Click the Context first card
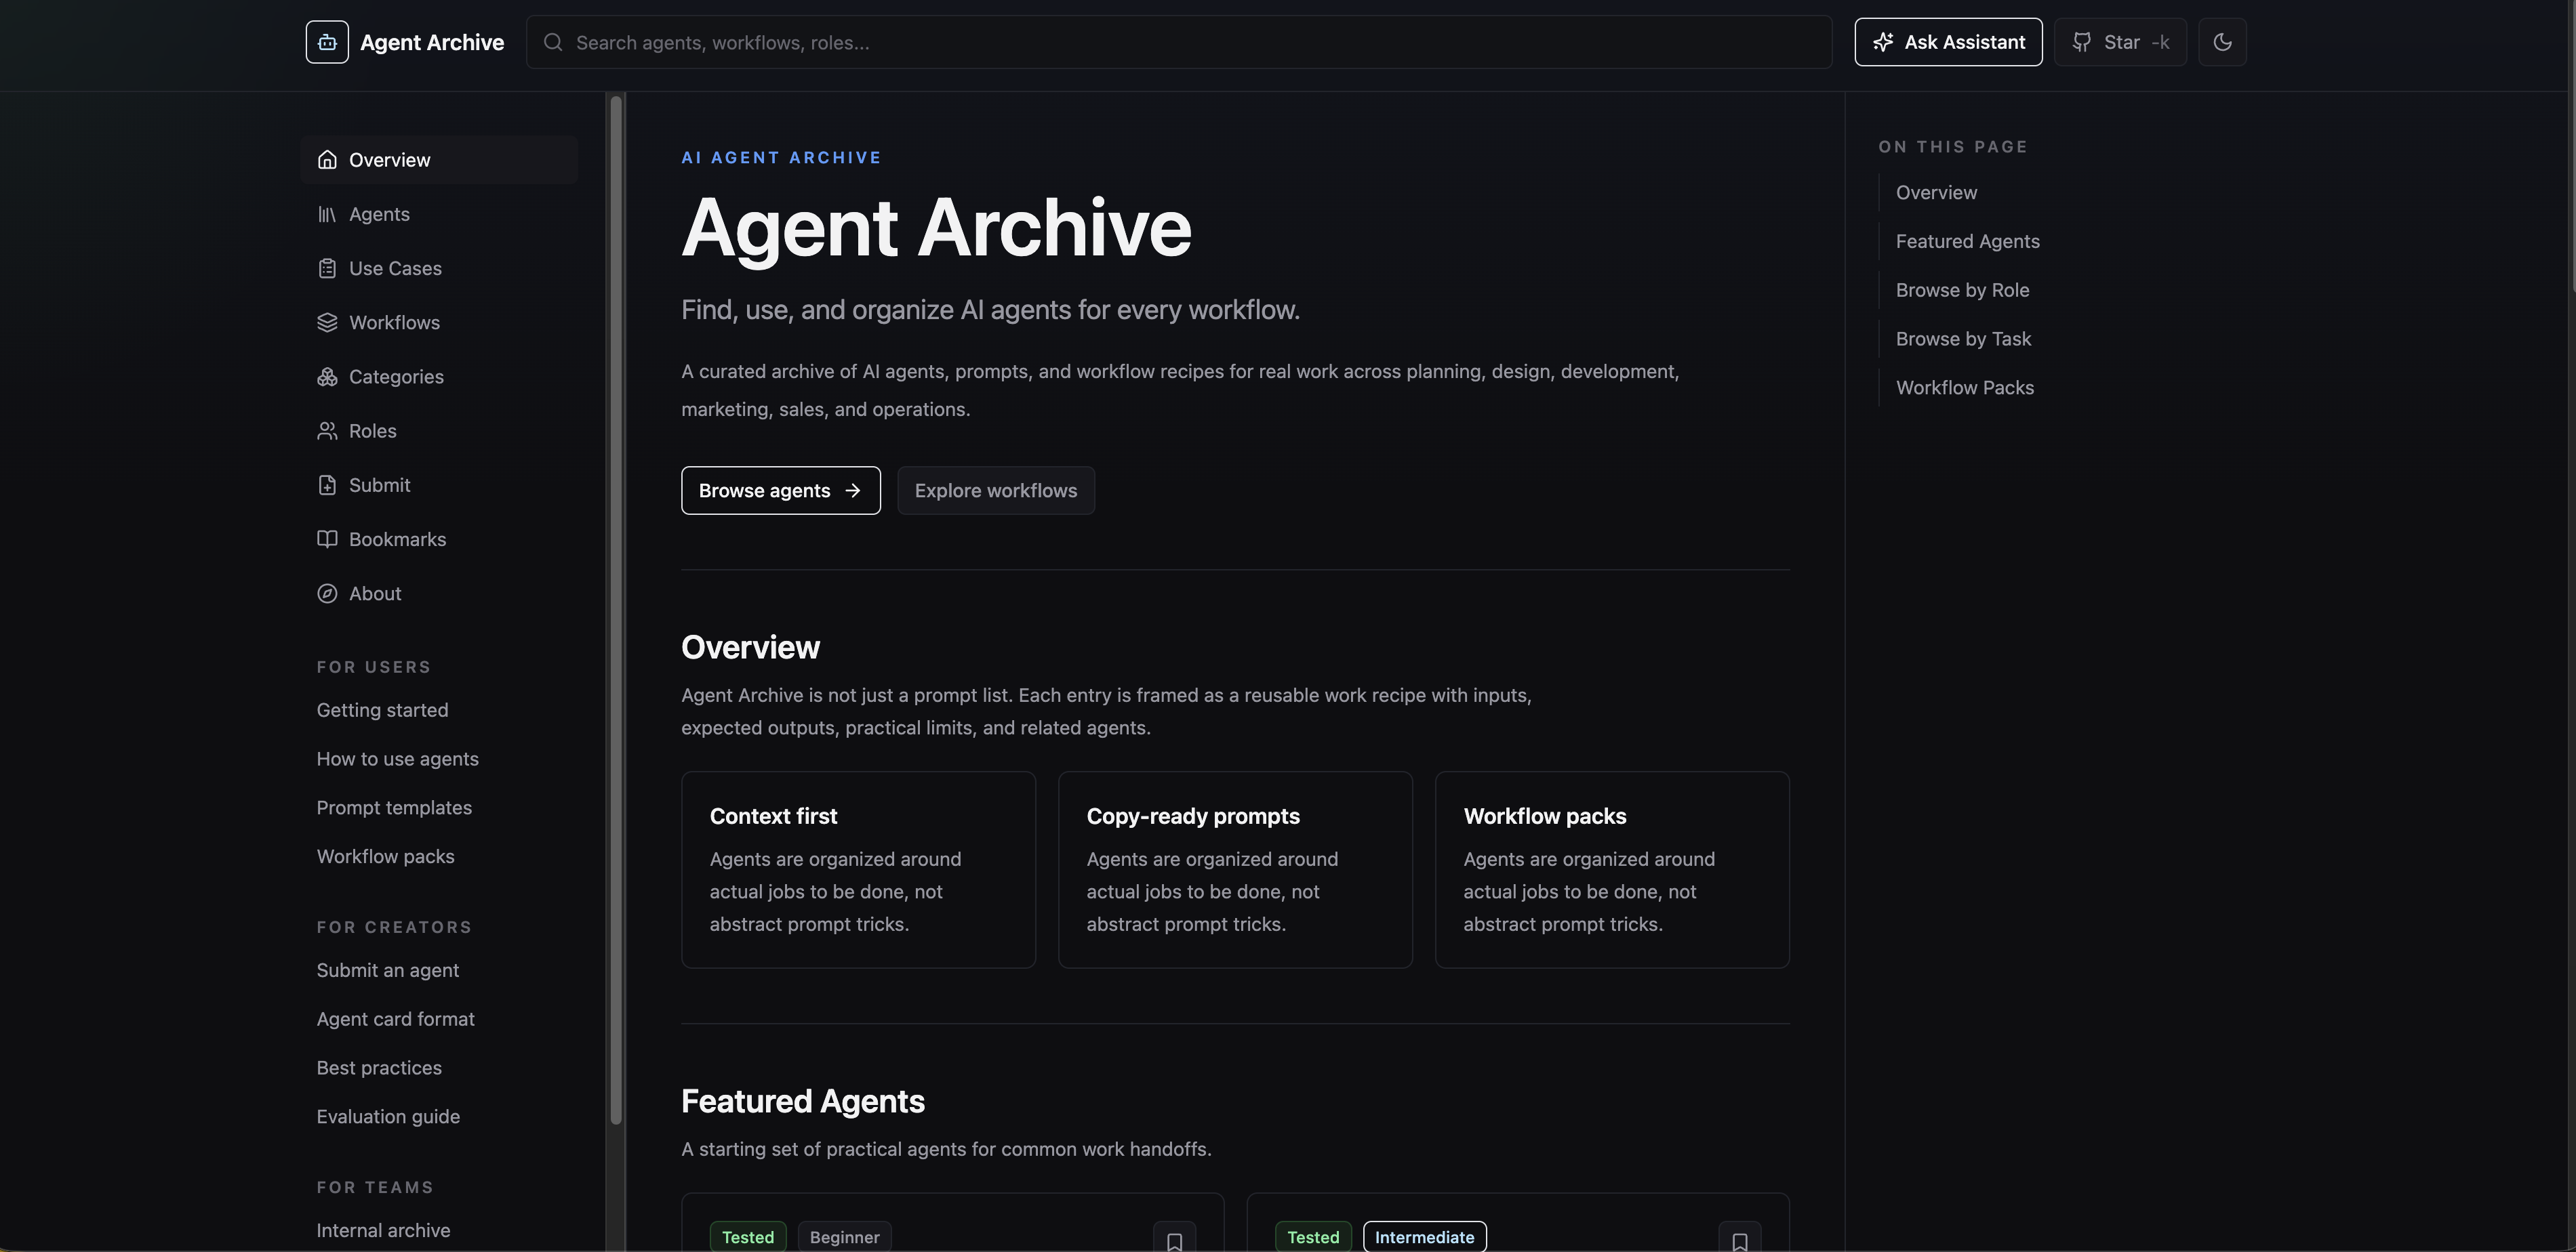 click(x=858, y=869)
